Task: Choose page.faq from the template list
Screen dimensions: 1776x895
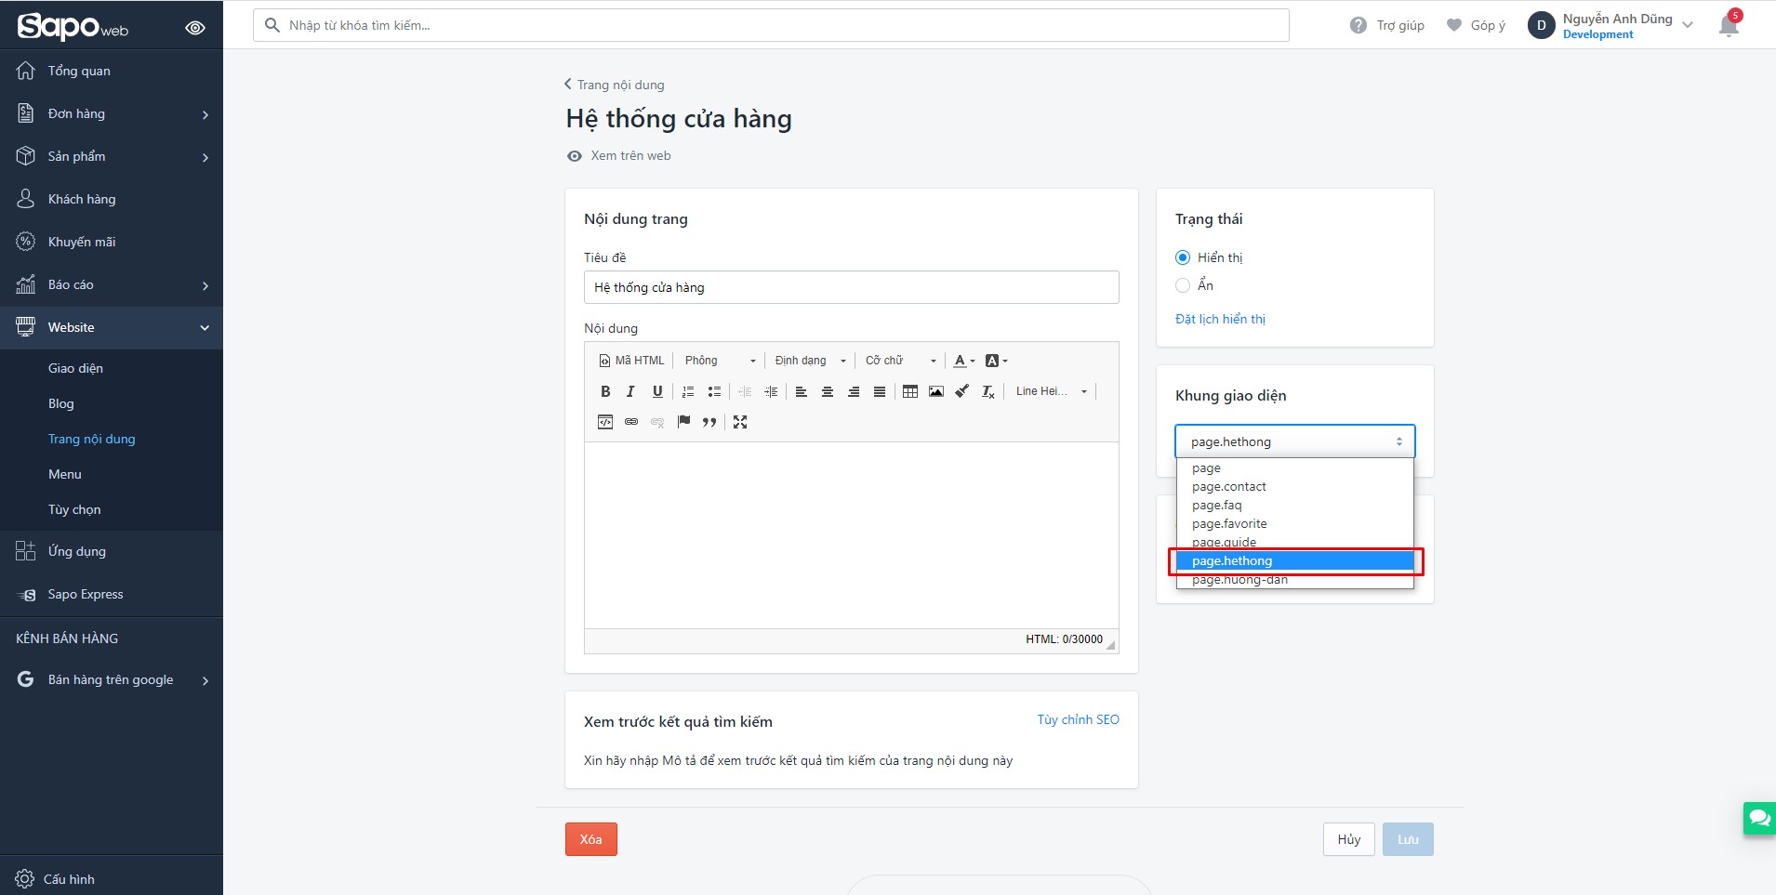Action: click(x=1294, y=505)
